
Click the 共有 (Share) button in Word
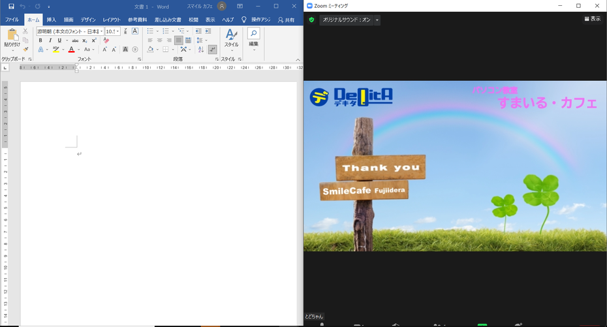[286, 20]
